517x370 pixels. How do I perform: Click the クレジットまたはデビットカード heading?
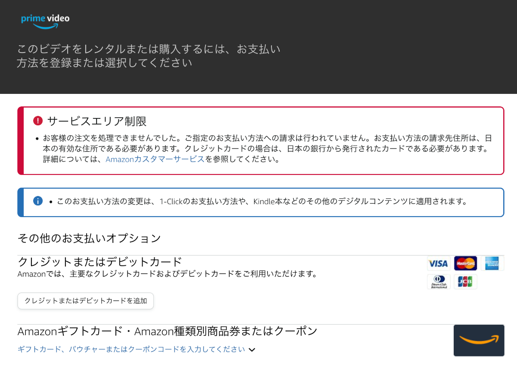coord(100,262)
